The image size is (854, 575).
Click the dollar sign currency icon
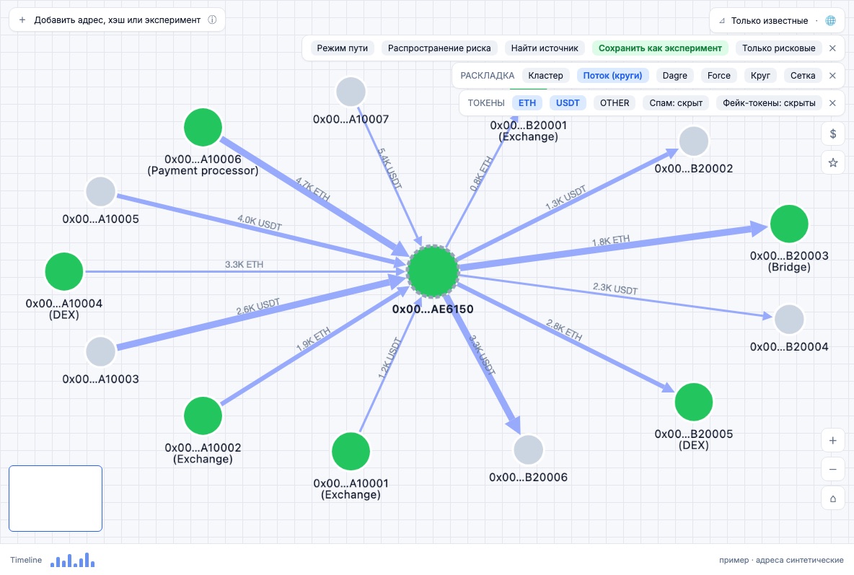click(x=833, y=133)
